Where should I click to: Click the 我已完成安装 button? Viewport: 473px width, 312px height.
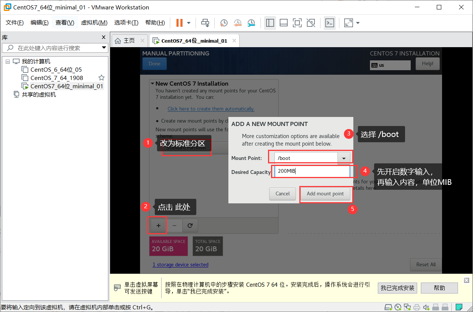coord(398,288)
